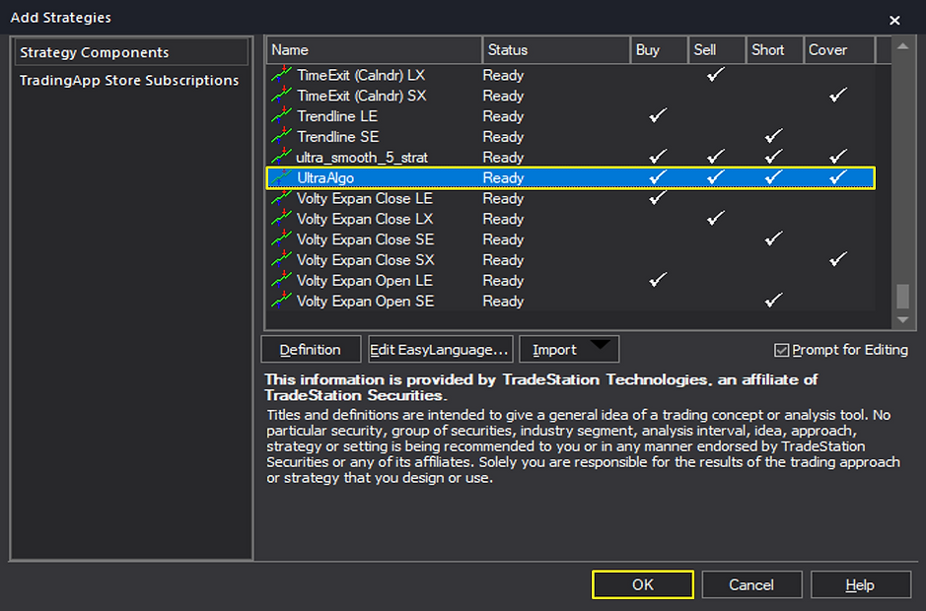Viewport: 926px width, 611px height.
Task: Click the Volty Expan Open LE icon
Action: click(282, 281)
